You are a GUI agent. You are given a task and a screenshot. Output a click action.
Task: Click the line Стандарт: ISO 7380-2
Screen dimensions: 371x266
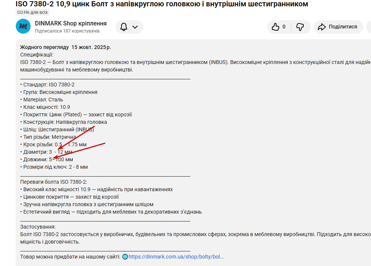click(x=47, y=85)
